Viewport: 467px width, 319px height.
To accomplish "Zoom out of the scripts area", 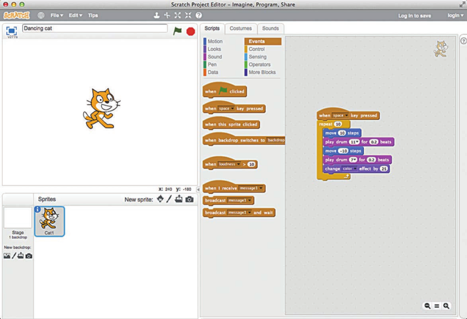I will coord(427,305).
